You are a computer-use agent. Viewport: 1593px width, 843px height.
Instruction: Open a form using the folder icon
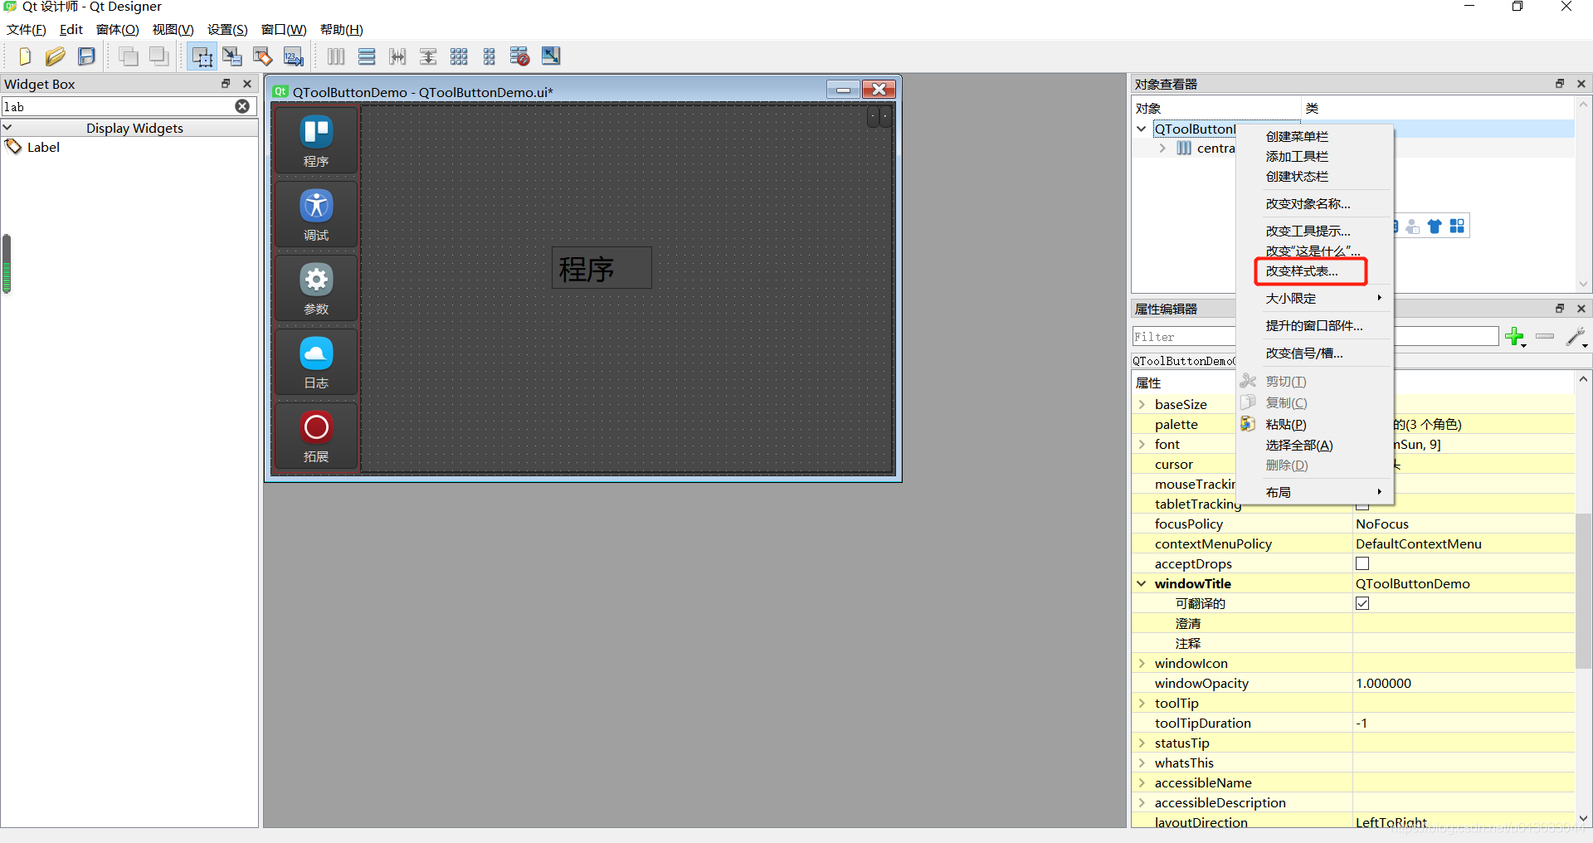pos(56,56)
